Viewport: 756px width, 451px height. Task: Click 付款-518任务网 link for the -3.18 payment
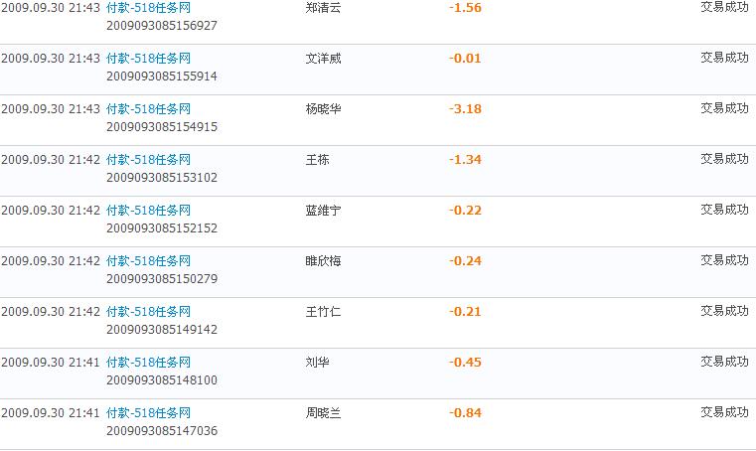tap(148, 108)
